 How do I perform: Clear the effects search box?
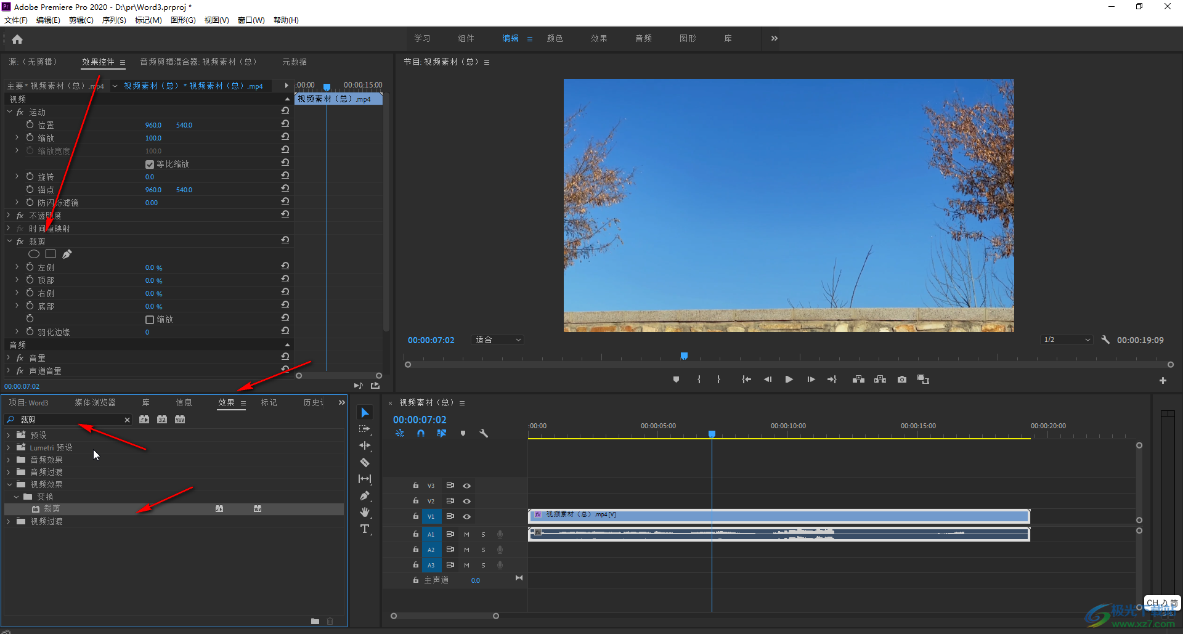[127, 420]
